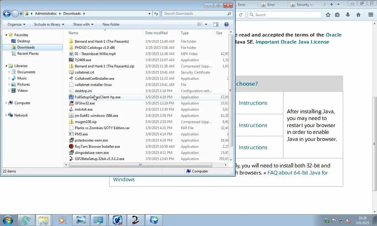Click the Explorer refresh button beside address bar

tap(156, 14)
